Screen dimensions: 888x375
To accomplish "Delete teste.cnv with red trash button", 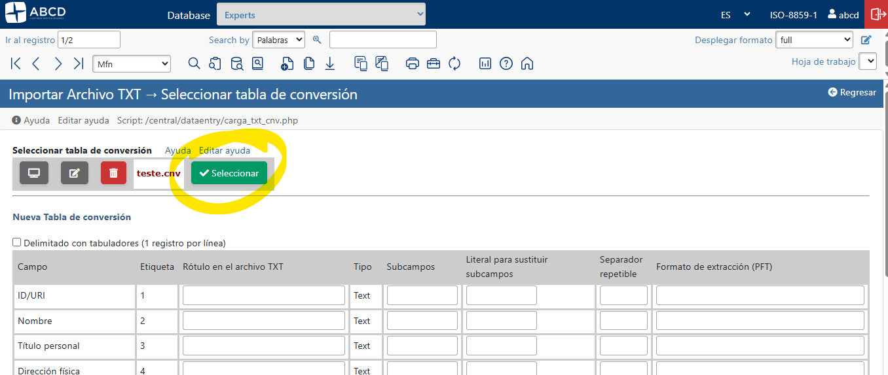I will point(113,173).
